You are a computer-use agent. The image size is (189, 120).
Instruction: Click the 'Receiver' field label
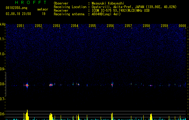[61, 10]
